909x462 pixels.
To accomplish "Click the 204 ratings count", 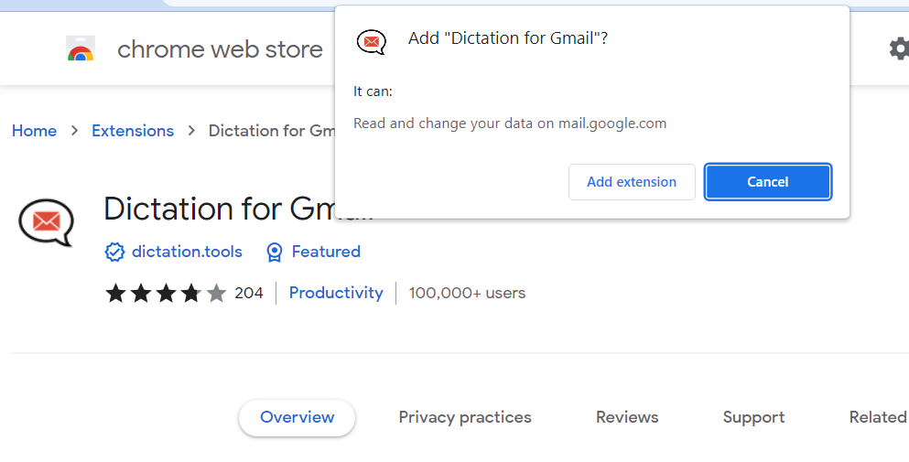I will (x=249, y=294).
